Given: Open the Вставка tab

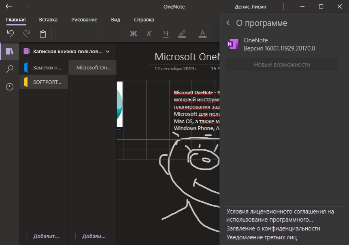Looking at the screenshot, I should pyautogui.click(x=48, y=20).
